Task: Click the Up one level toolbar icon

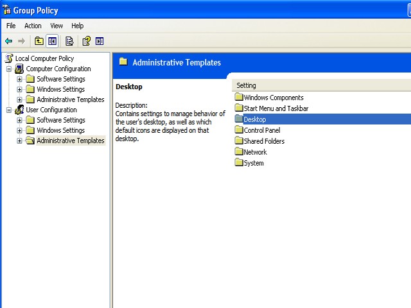Action: [x=39, y=41]
